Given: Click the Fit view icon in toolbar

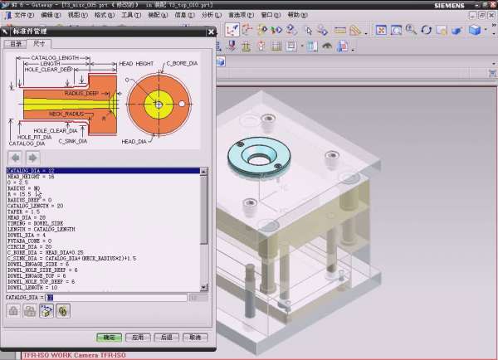Looking at the screenshot, I should [x=381, y=30].
